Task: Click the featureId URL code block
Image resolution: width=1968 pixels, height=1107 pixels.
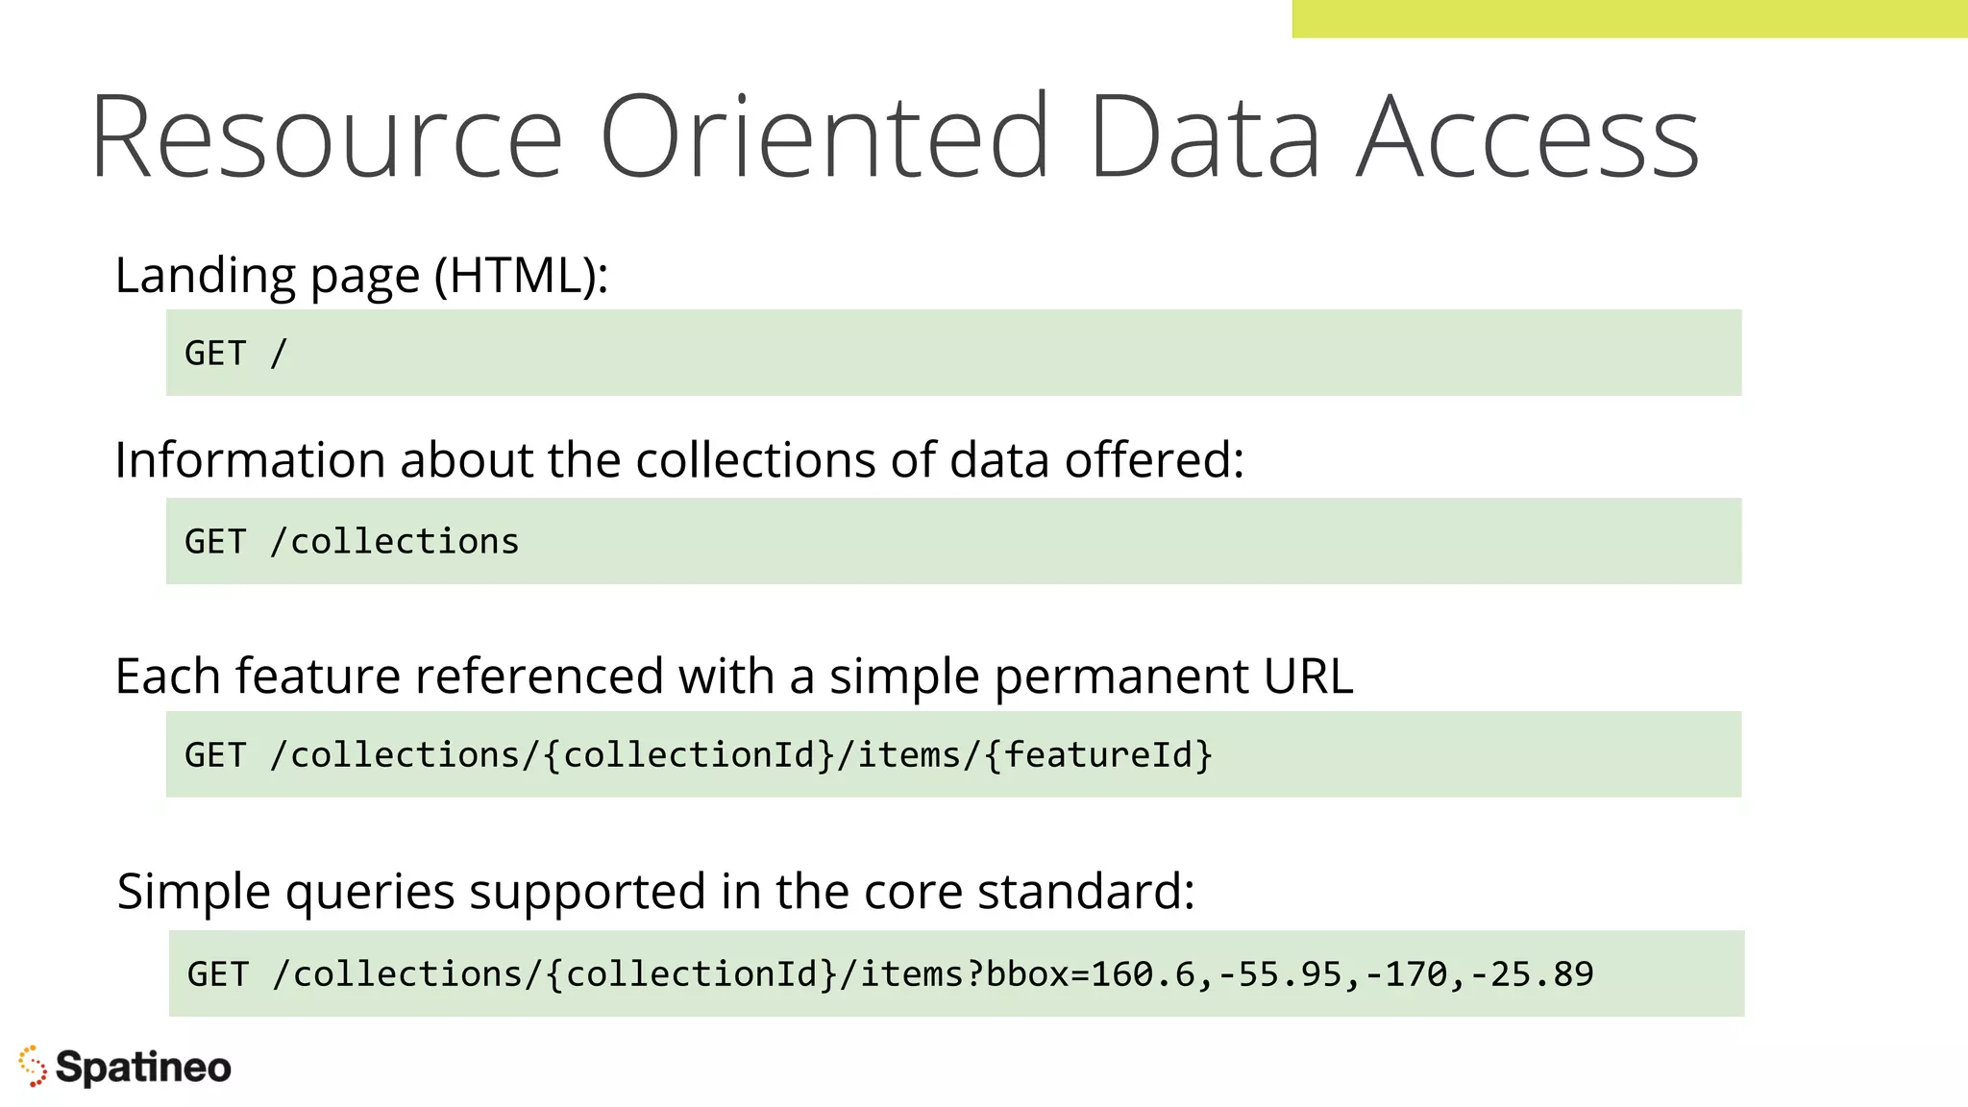Action: pyautogui.click(x=953, y=754)
